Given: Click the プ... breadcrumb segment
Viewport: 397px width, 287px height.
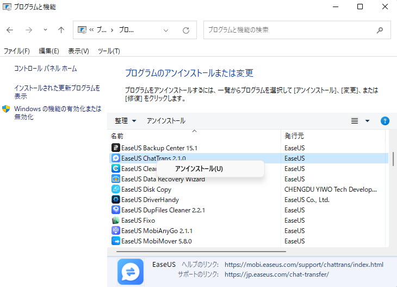Looking at the screenshot, I should coord(102,30).
